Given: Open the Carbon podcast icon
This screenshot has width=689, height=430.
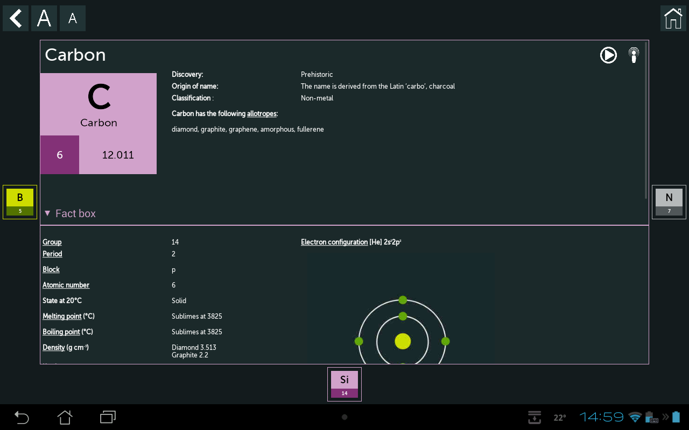Looking at the screenshot, I should (x=634, y=55).
